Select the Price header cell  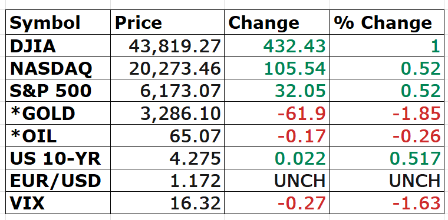(x=167, y=22)
